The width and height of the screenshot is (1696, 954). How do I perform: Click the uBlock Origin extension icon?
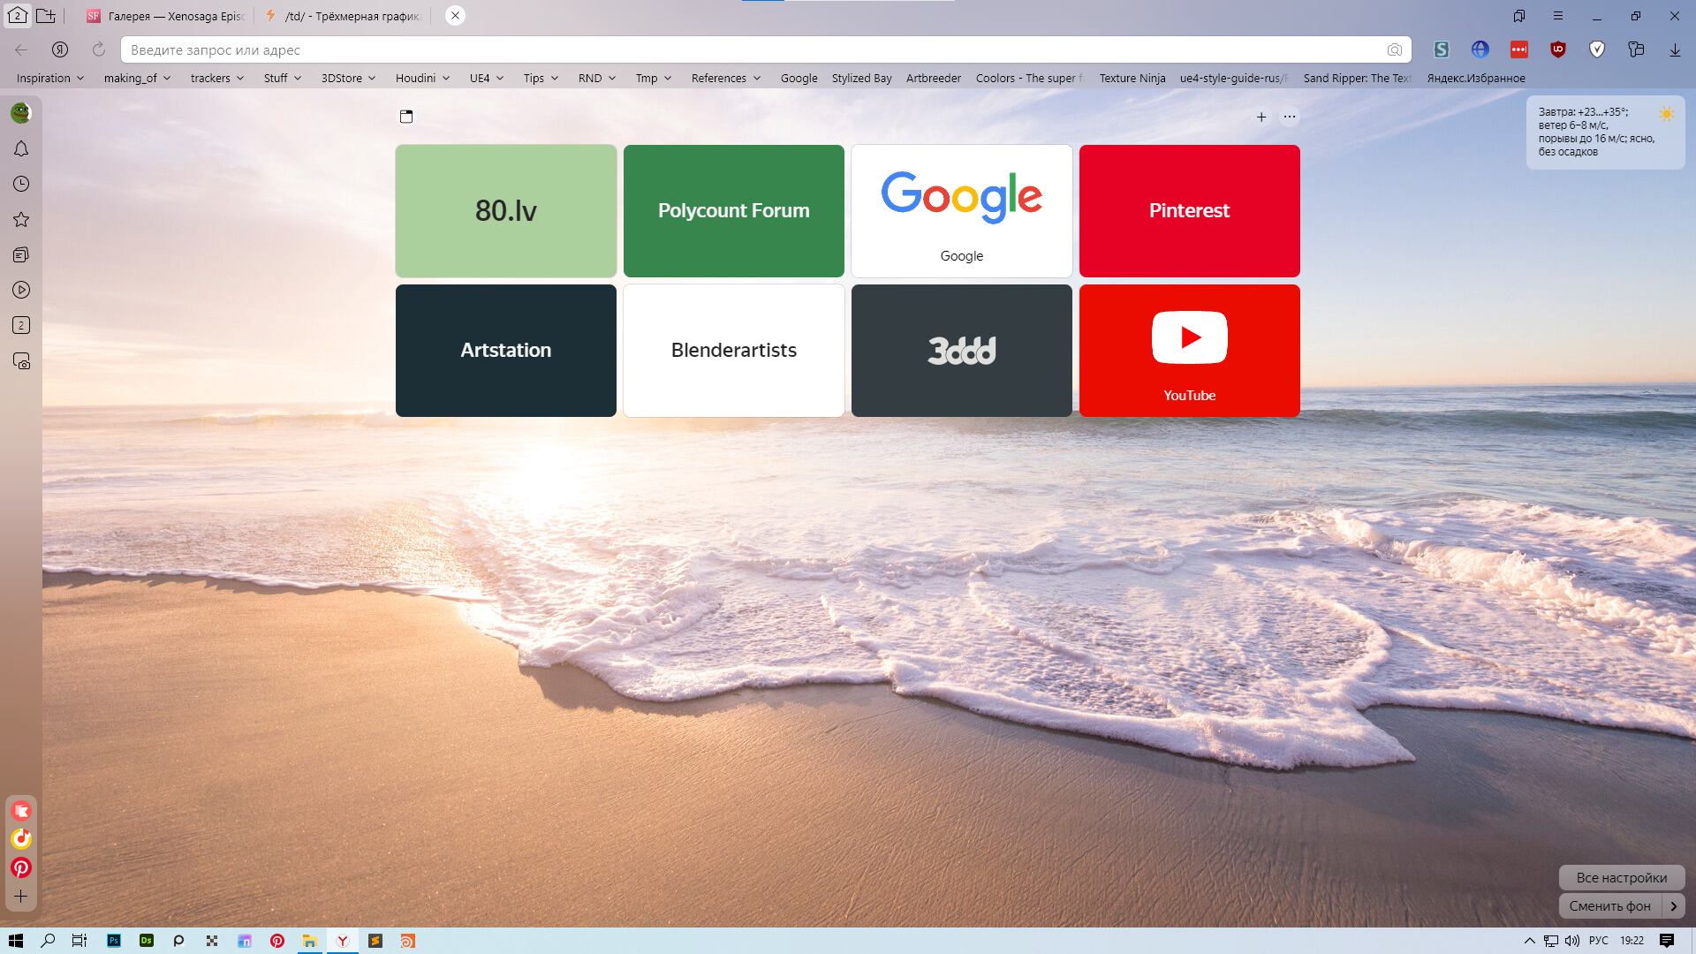click(1558, 49)
